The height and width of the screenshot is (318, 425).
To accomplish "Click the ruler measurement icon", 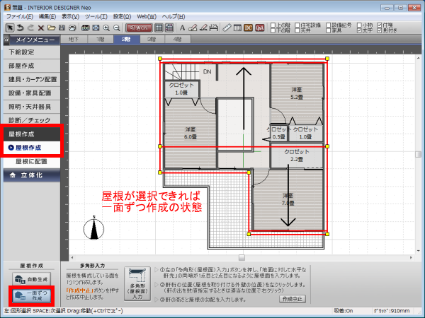I will coord(227,28).
